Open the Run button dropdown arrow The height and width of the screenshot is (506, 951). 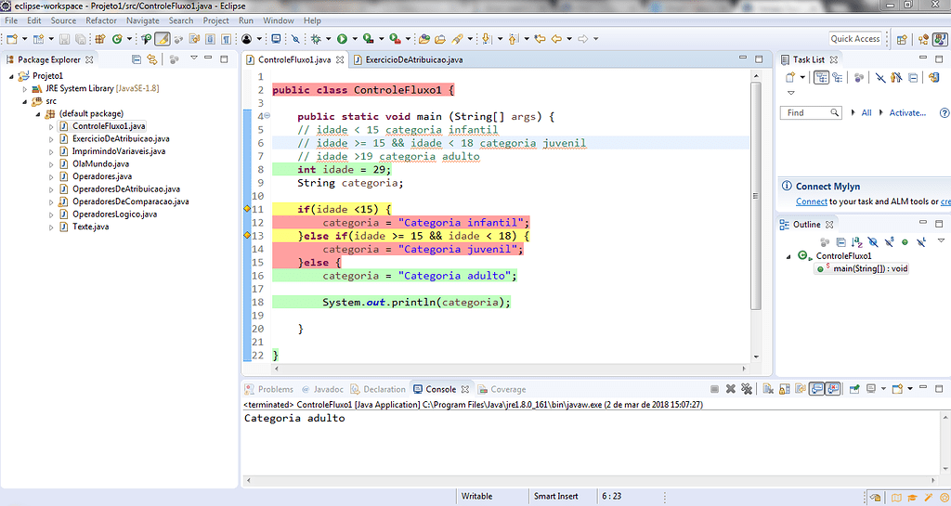[354, 39]
